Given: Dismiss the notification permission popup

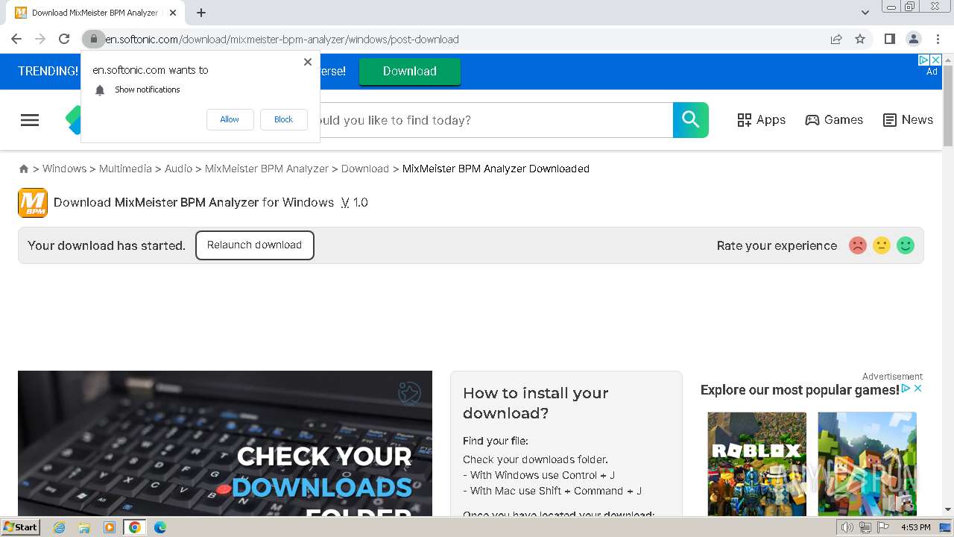Looking at the screenshot, I should click(308, 62).
